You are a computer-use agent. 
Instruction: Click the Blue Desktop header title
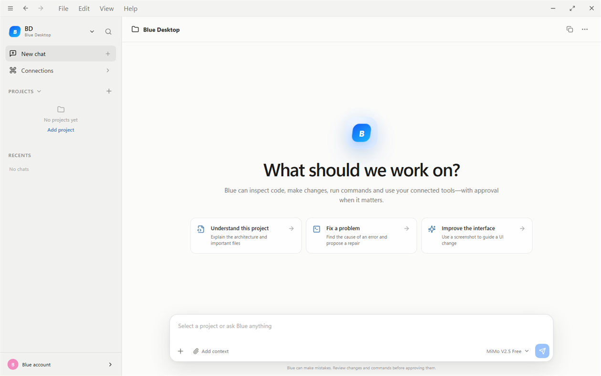point(161,30)
